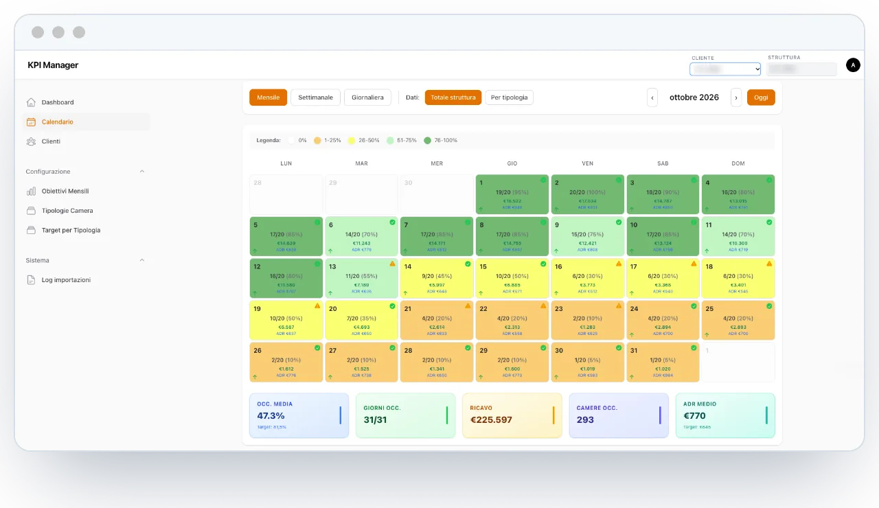Click the warning icon on day 19
The width and height of the screenshot is (879, 508).
click(317, 306)
